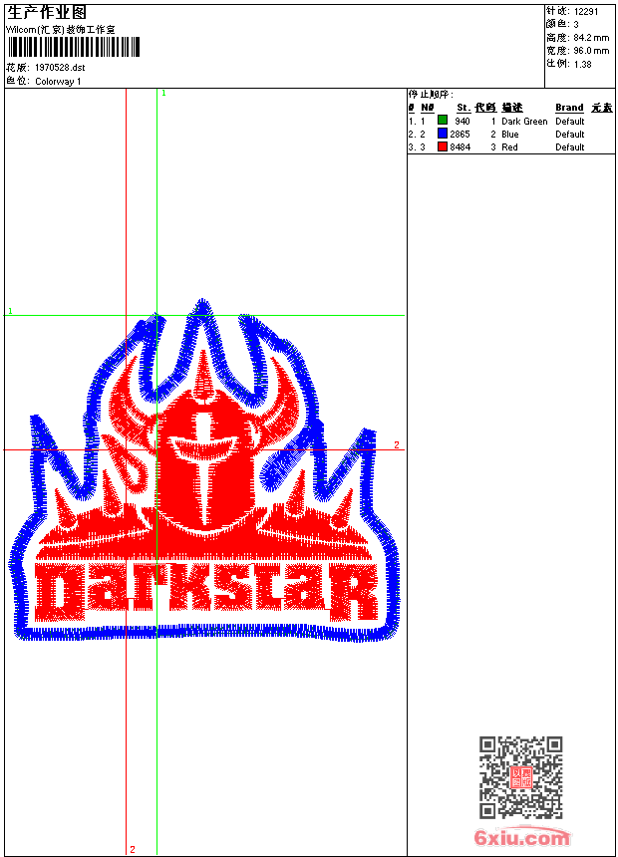Viewport: 618px width, 857px height.
Task: Click the red marker 2 at bottom guide
Action: tap(132, 849)
